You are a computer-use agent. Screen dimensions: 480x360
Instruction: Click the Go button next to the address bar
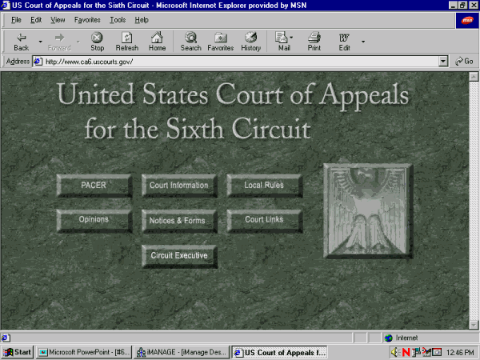click(x=465, y=62)
